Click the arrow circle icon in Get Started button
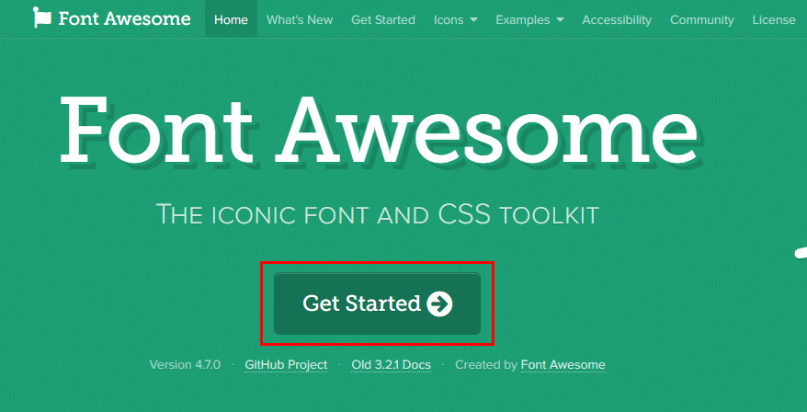Screen dimensions: 807x412 tap(439, 303)
